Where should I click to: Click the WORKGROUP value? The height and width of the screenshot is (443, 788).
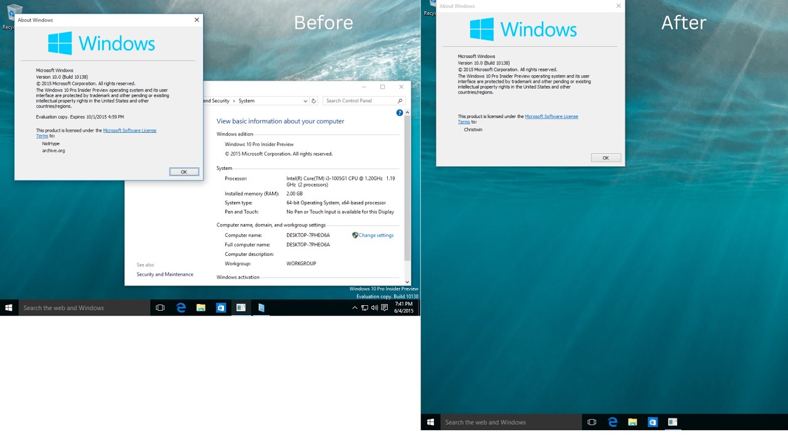pos(301,263)
